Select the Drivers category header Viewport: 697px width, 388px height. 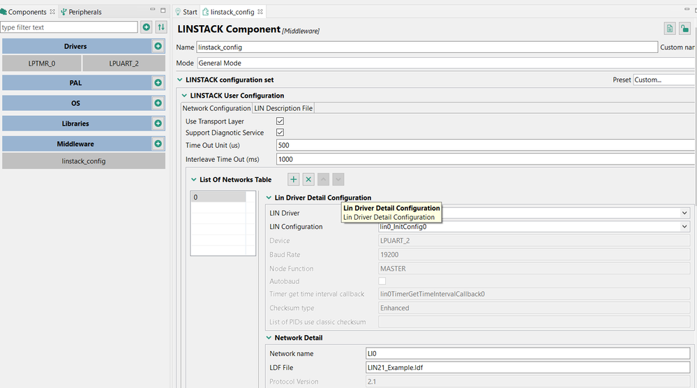tap(75, 46)
